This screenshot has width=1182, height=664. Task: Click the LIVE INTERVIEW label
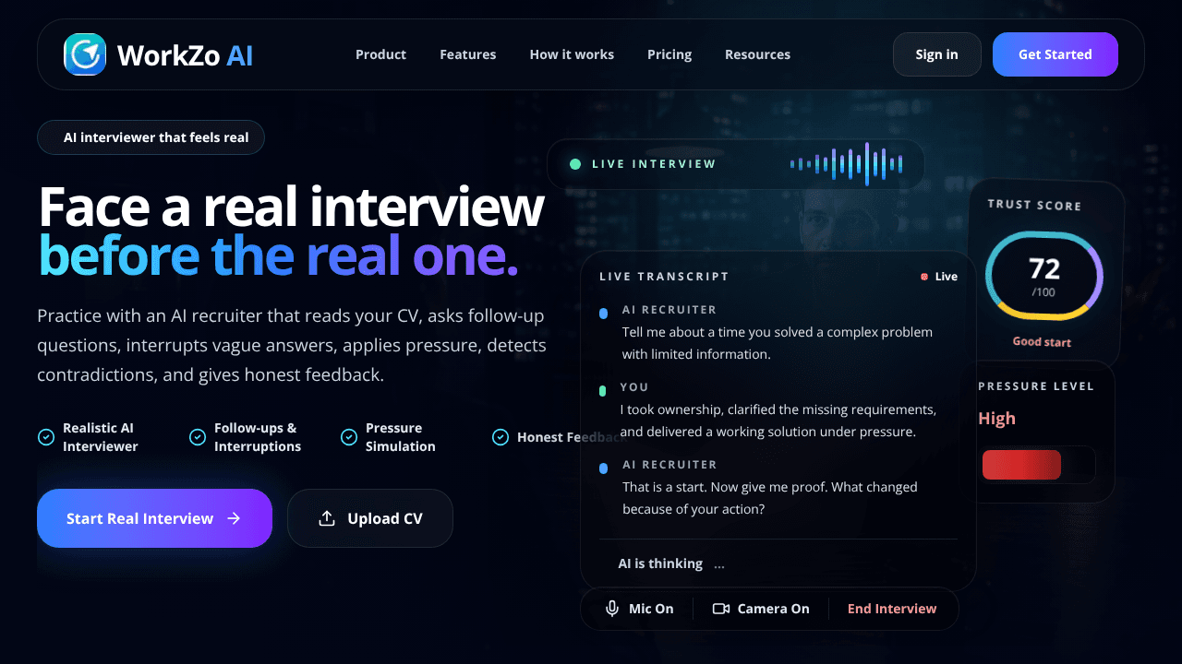(654, 164)
